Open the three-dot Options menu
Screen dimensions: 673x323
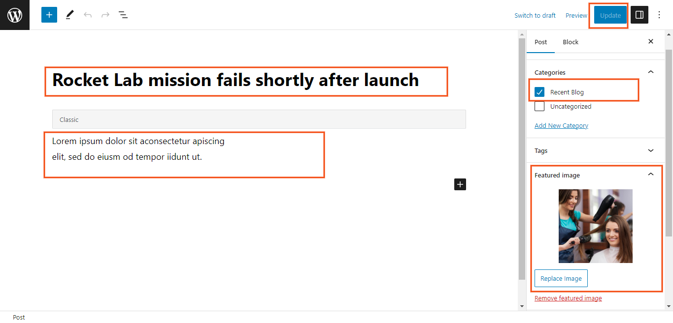pos(659,15)
